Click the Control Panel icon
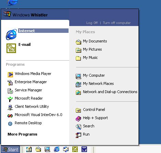The width and height of the screenshot is (161, 153). pos(78,110)
